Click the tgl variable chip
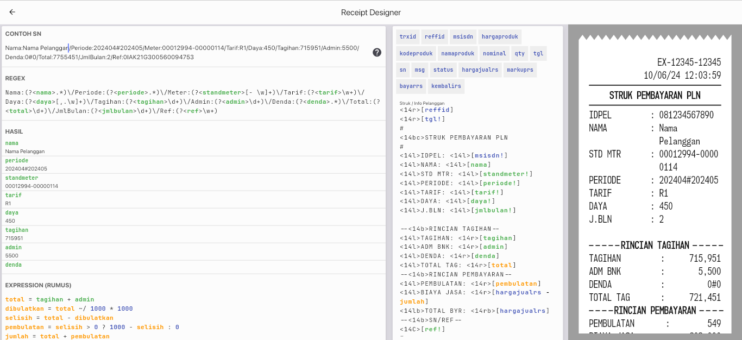Screen dimensions: 742x340 pyautogui.click(x=538, y=53)
